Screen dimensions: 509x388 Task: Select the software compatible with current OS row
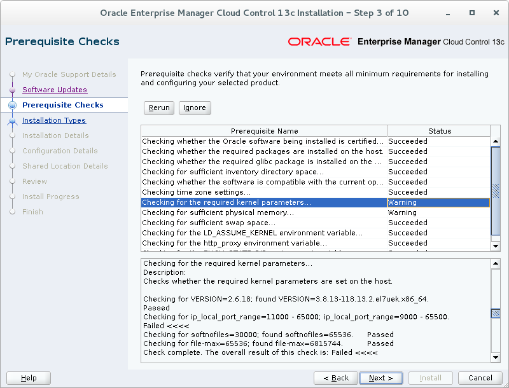[316, 182]
